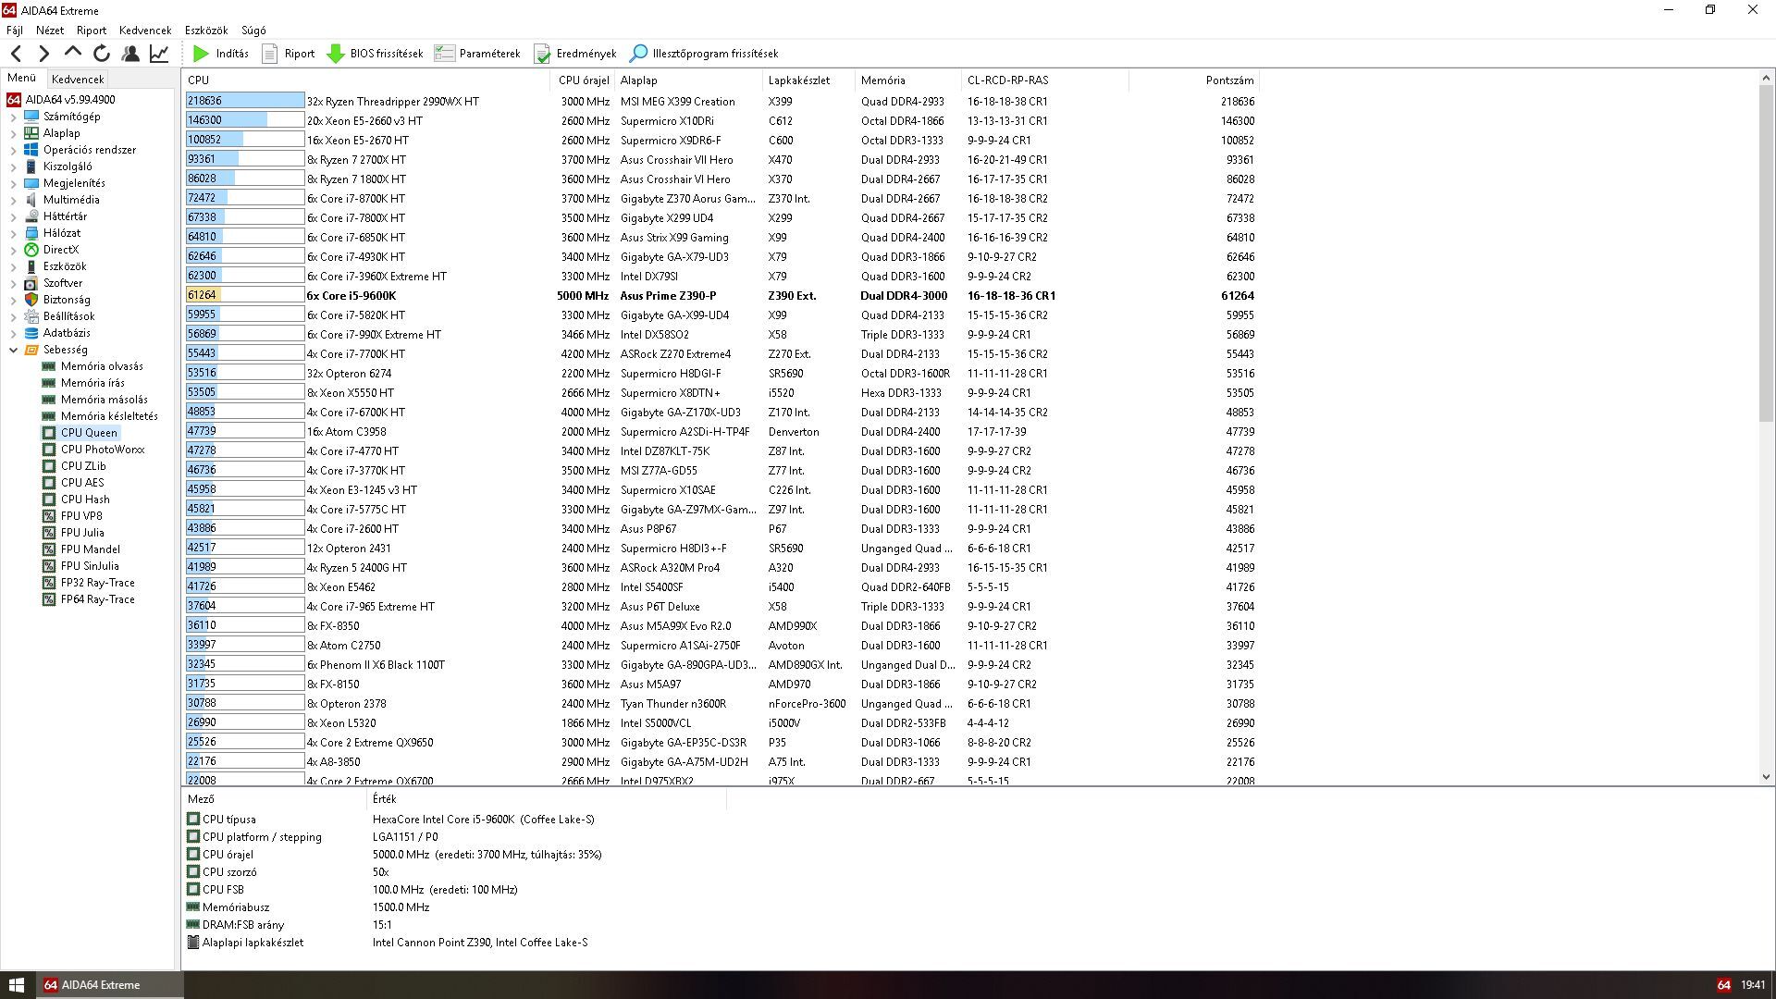Open the Súgó menu
The width and height of the screenshot is (1776, 999).
[253, 31]
